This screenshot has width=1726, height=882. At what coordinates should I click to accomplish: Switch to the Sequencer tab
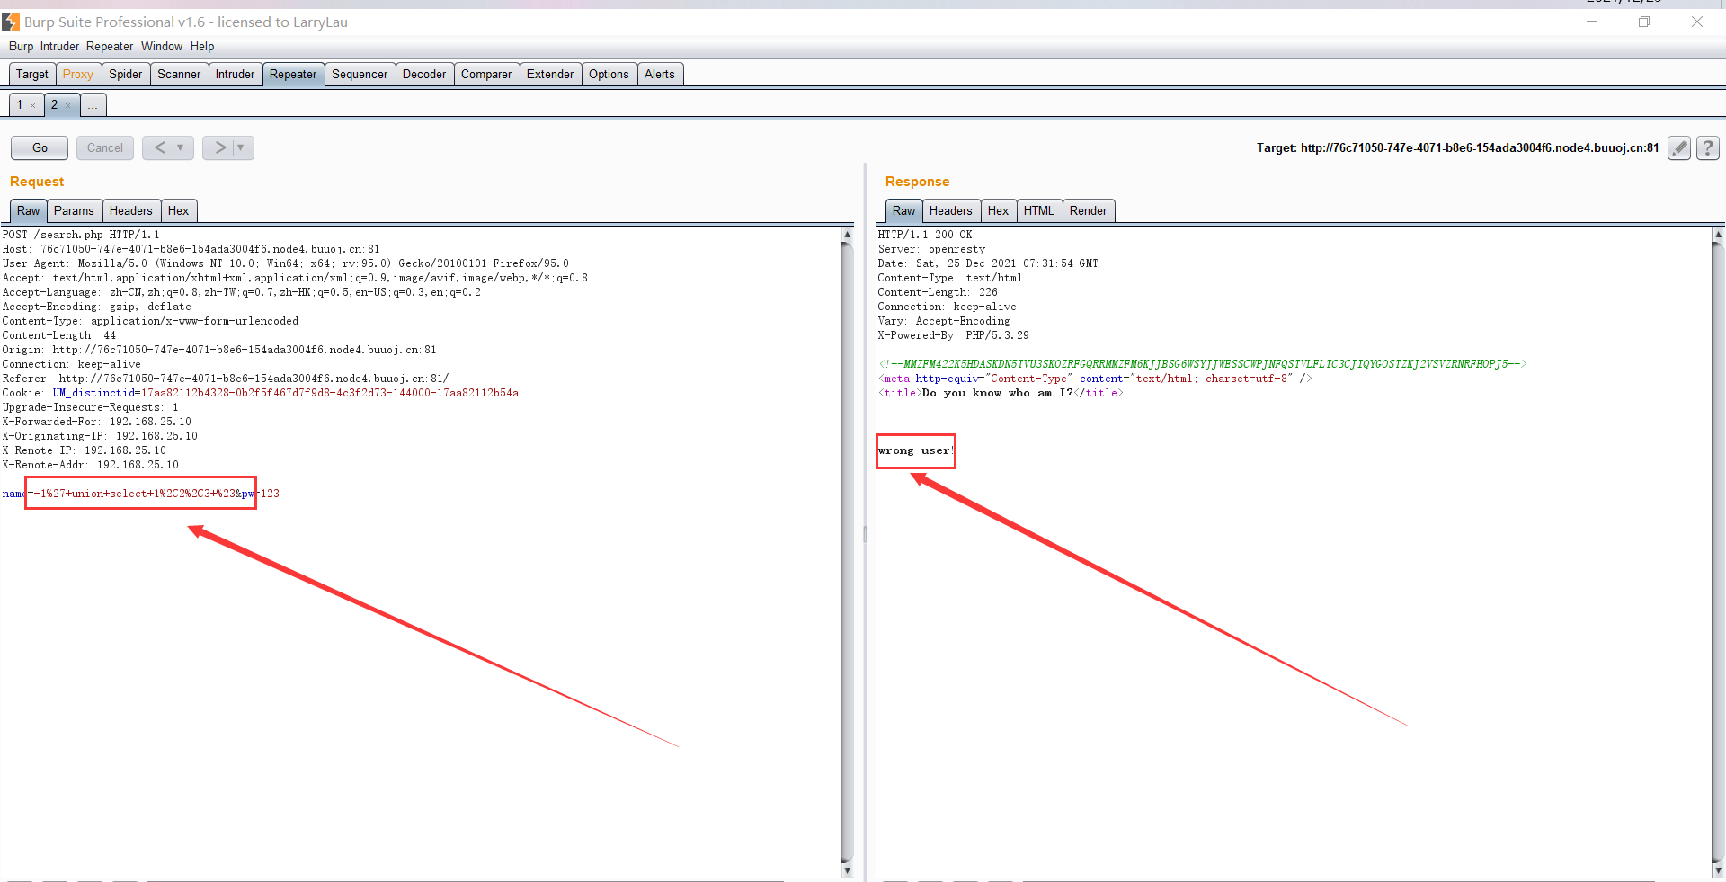coord(360,75)
